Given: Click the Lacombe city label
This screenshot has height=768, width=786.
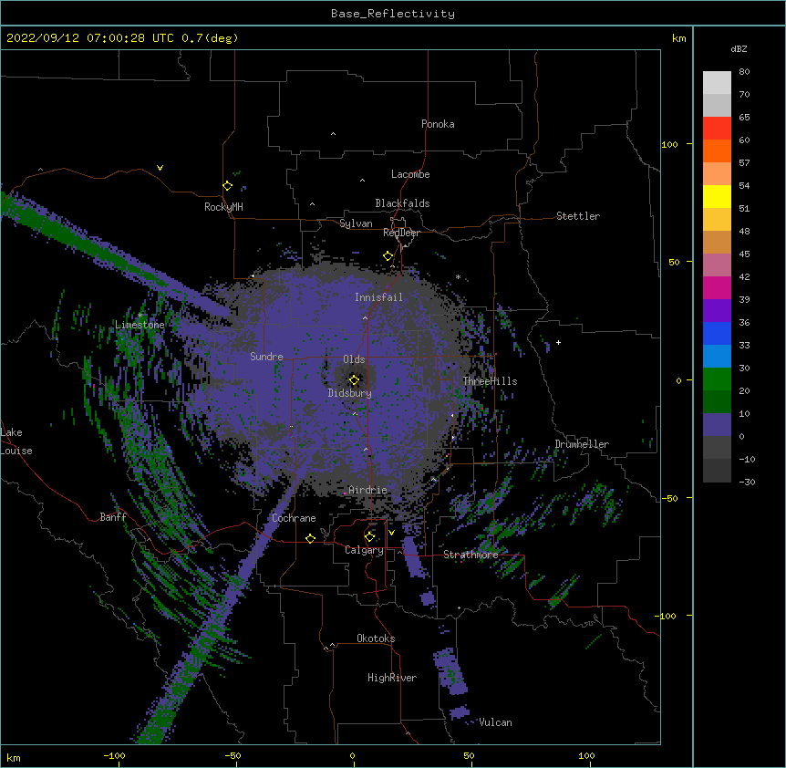Looking at the screenshot, I should coord(410,174).
